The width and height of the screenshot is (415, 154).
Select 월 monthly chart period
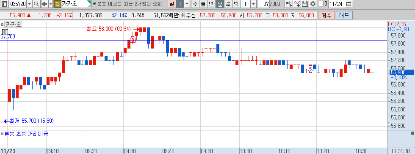pyautogui.click(x=203, y=4)
